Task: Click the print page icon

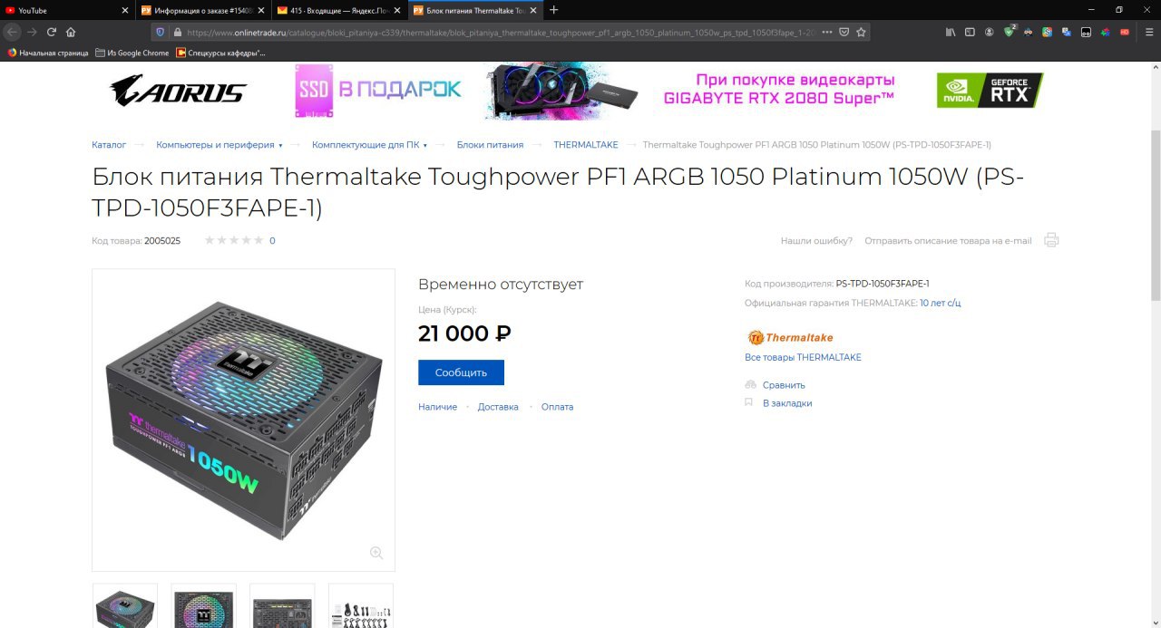Action: [1051, 240]
